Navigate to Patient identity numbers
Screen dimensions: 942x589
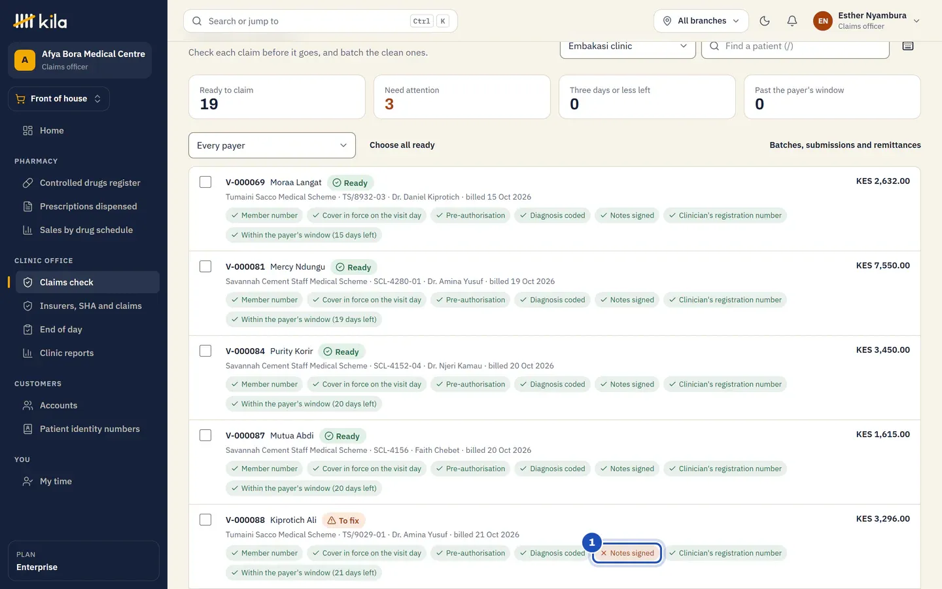88,429
